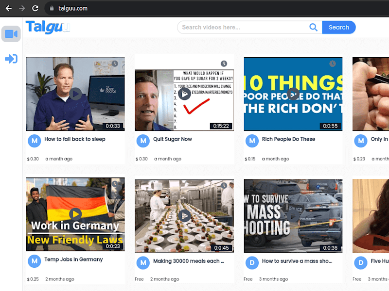Click the blue Search button
This screenshot has height=291, width=389.
coord(339,27)
